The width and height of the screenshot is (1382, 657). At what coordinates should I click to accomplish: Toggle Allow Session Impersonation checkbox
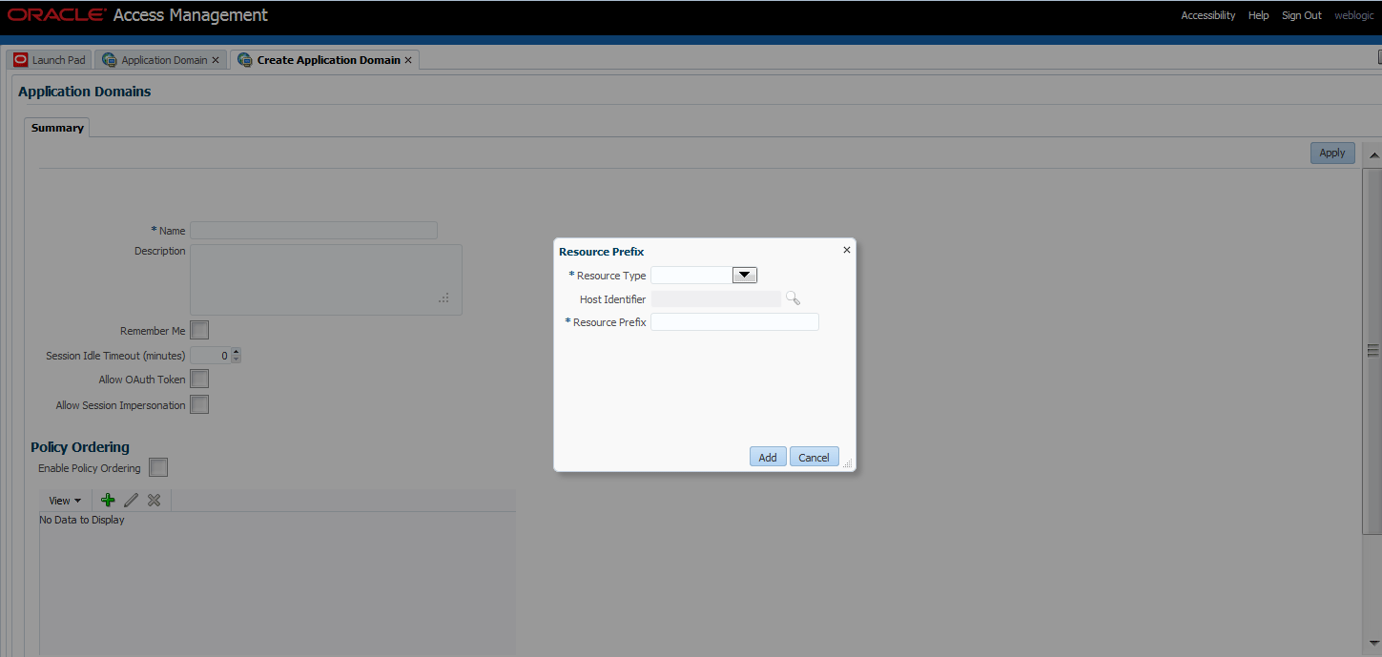pos(199,404)
